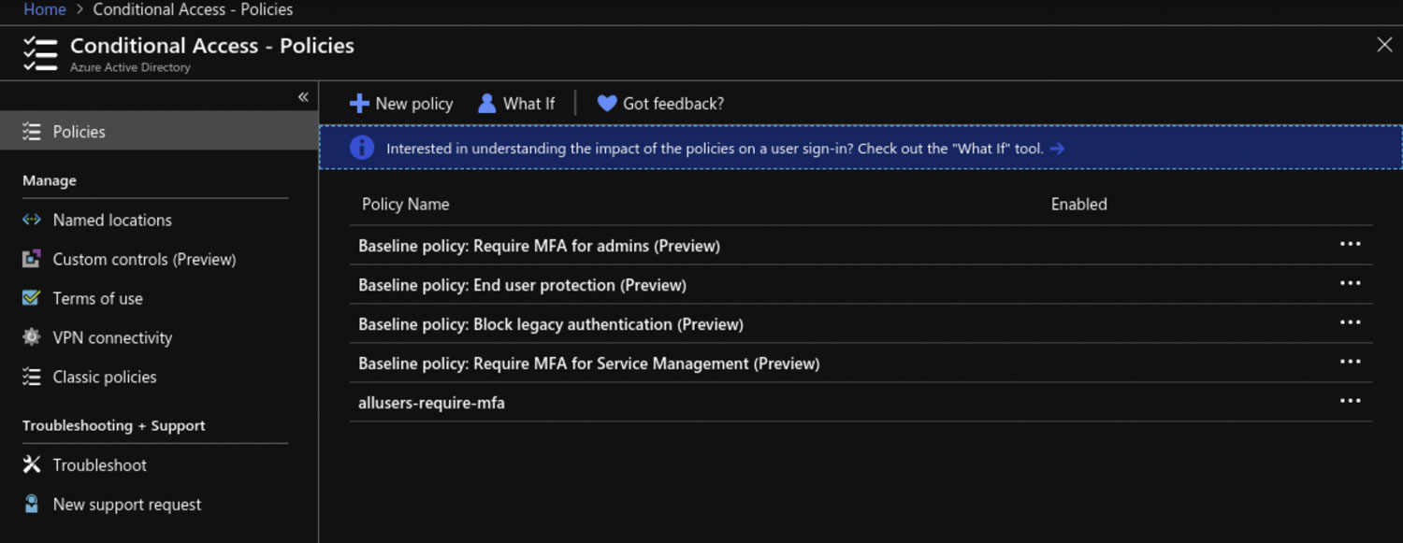Open Named locations

tap(112, 220)
